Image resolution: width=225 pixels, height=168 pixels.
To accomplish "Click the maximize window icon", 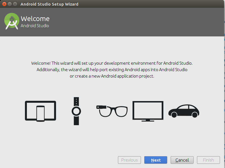I will coord(15,4).
